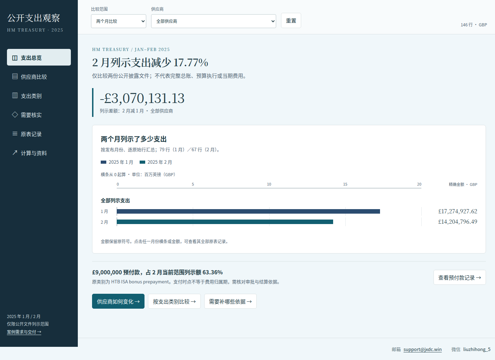Viewport: 495px width, 360px height.
Task: Click the 2025 年 1 月 legend swatch
Action: 104,162
